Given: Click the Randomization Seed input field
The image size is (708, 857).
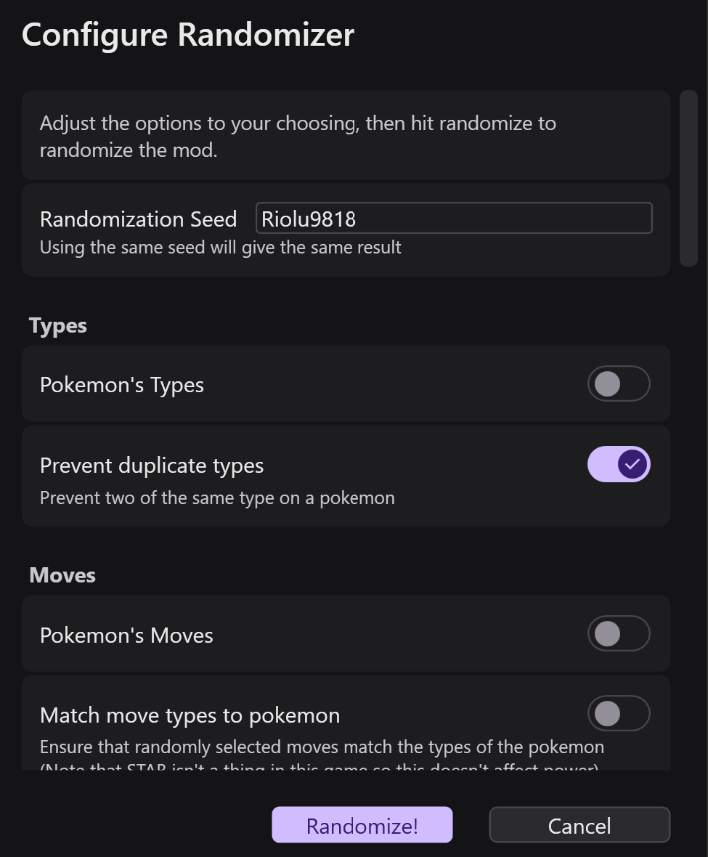Looking at the screenshot, I should click(454, 219).
